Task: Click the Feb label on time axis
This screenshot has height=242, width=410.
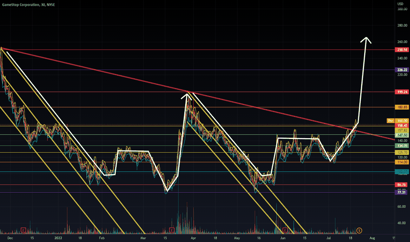Action: (102, 238)
